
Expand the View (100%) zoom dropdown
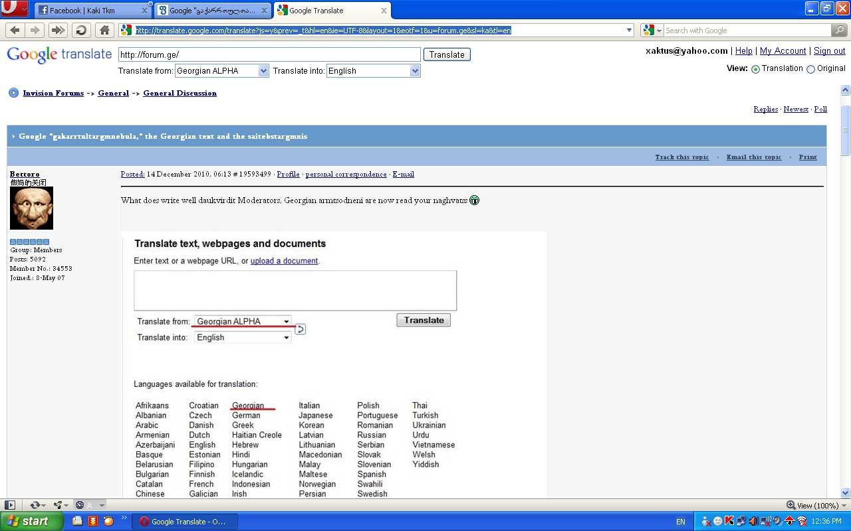pyautogui.click(x=844, y=506)
